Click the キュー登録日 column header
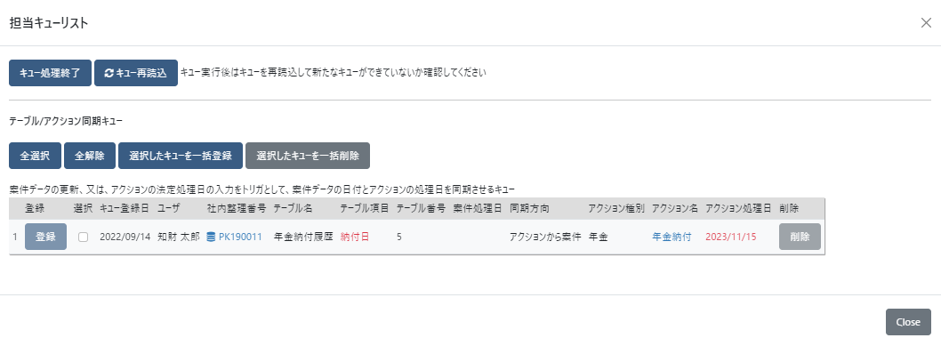The height and width of the screenshot is (346, 941). [125, 209]
